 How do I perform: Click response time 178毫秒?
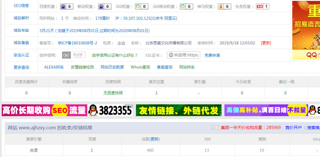103,18
